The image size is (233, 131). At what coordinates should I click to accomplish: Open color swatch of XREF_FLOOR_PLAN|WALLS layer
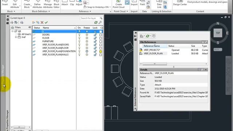pyautogui.click(x=100, y=55)
